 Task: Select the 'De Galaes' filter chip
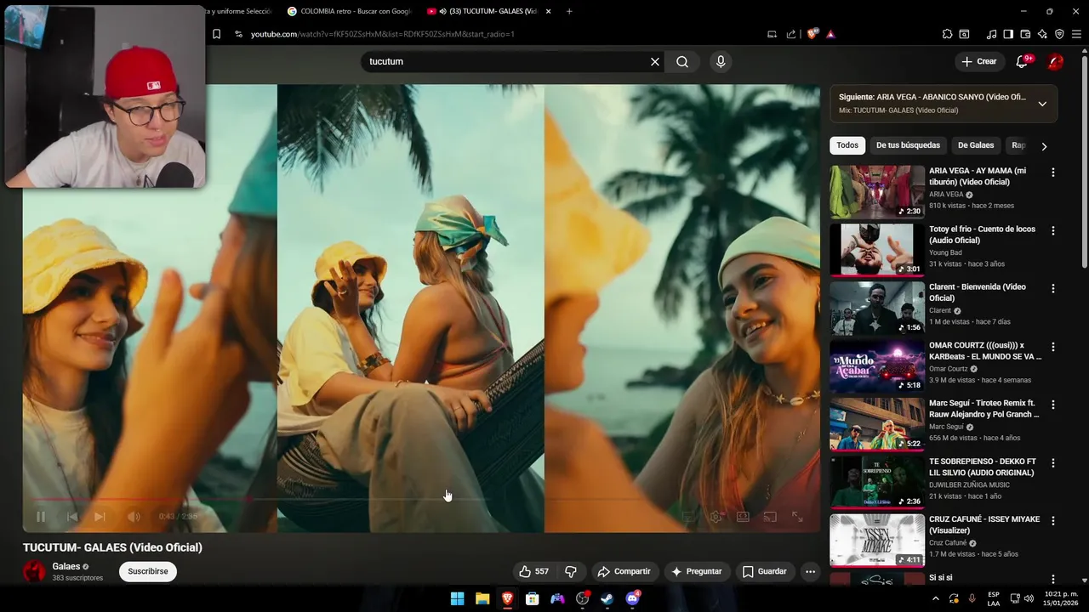coord(976,145)
